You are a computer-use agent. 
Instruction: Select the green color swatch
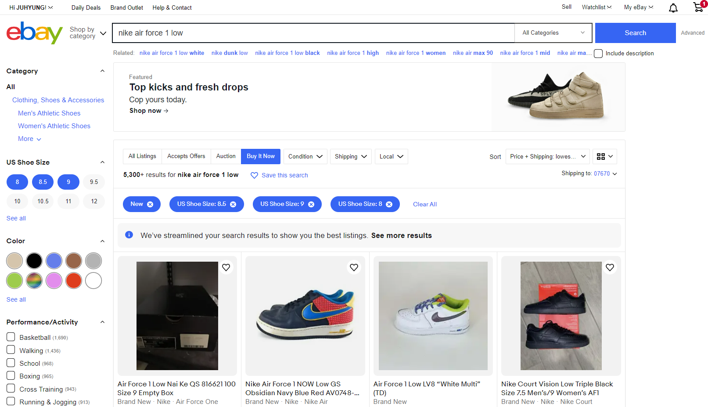coord(14,281)
